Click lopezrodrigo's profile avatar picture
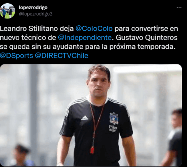 click(x=8, y=11)
